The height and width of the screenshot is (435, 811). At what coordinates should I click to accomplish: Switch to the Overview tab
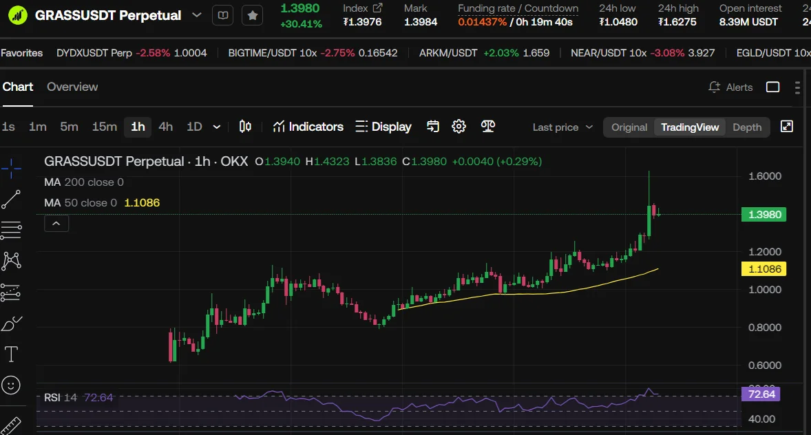click(72, 87)
